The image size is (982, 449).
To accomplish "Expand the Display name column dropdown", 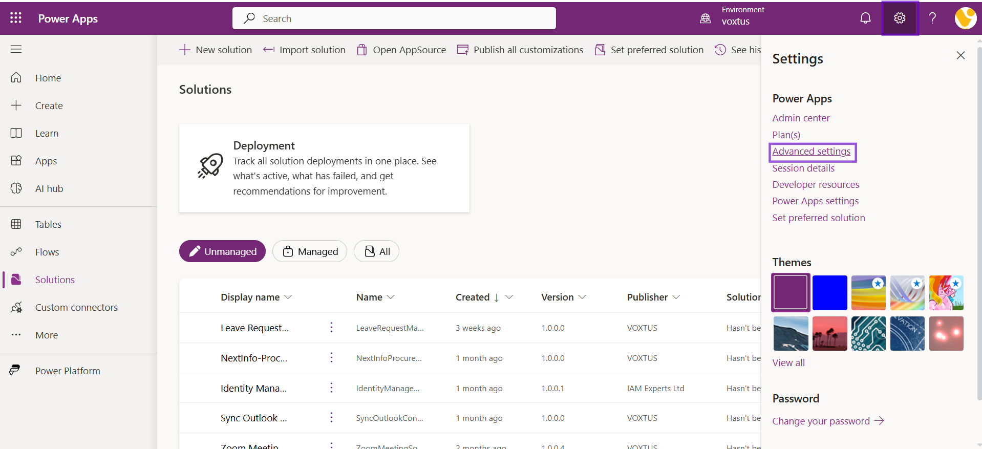I will (288, 297).
